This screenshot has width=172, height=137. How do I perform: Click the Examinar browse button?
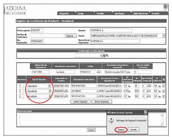[71, 36]
